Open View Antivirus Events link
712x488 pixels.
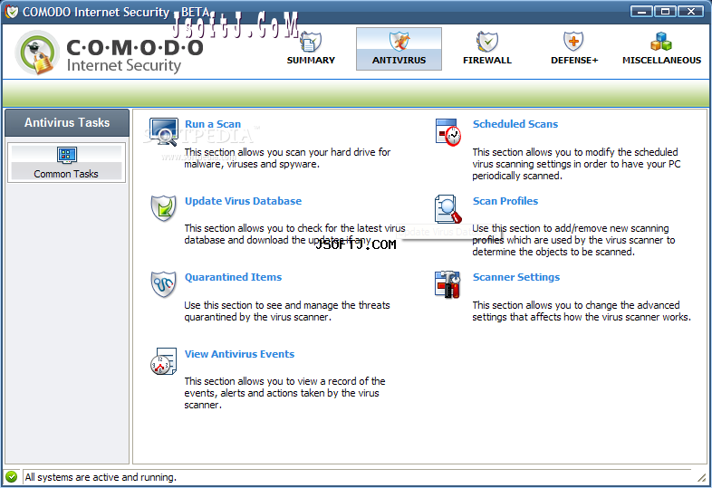(239, 354)
